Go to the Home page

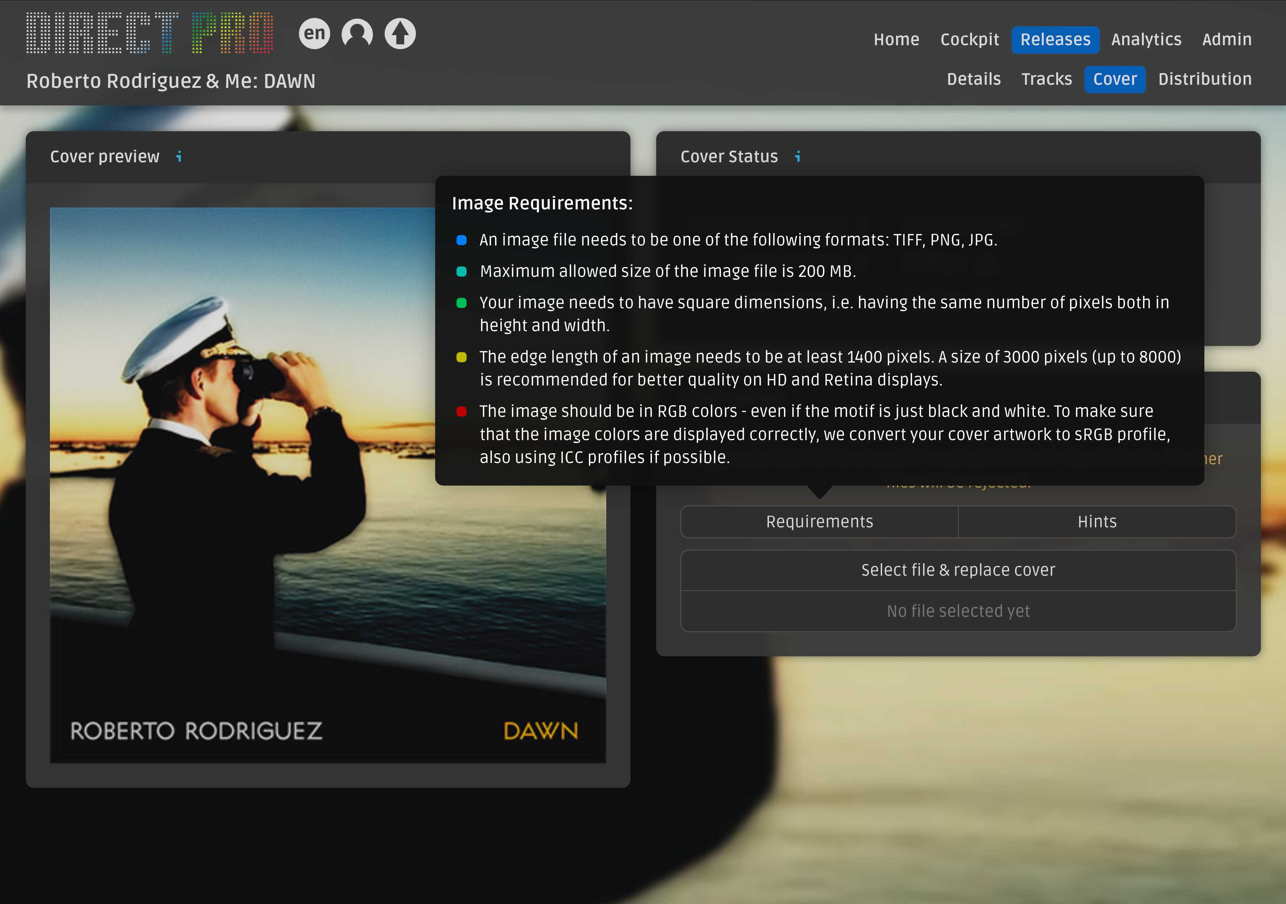point(896,40)
